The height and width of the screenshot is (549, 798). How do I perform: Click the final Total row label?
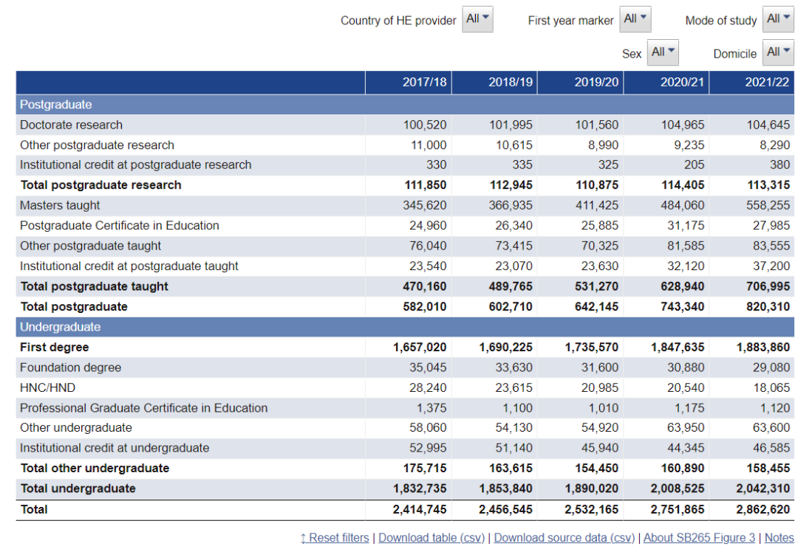coord(34,509)
